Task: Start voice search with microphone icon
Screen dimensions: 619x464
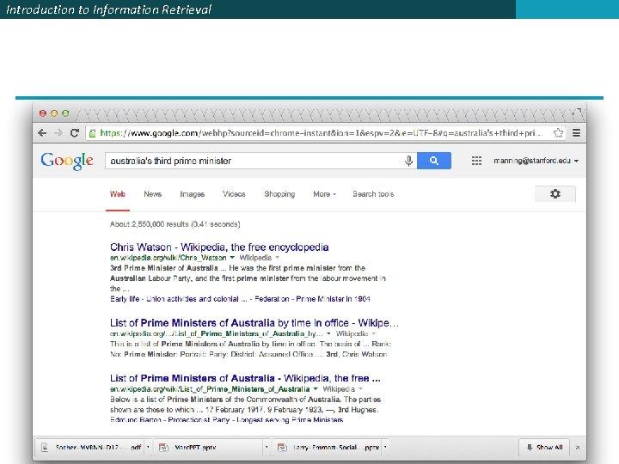Action: (409, 161)
